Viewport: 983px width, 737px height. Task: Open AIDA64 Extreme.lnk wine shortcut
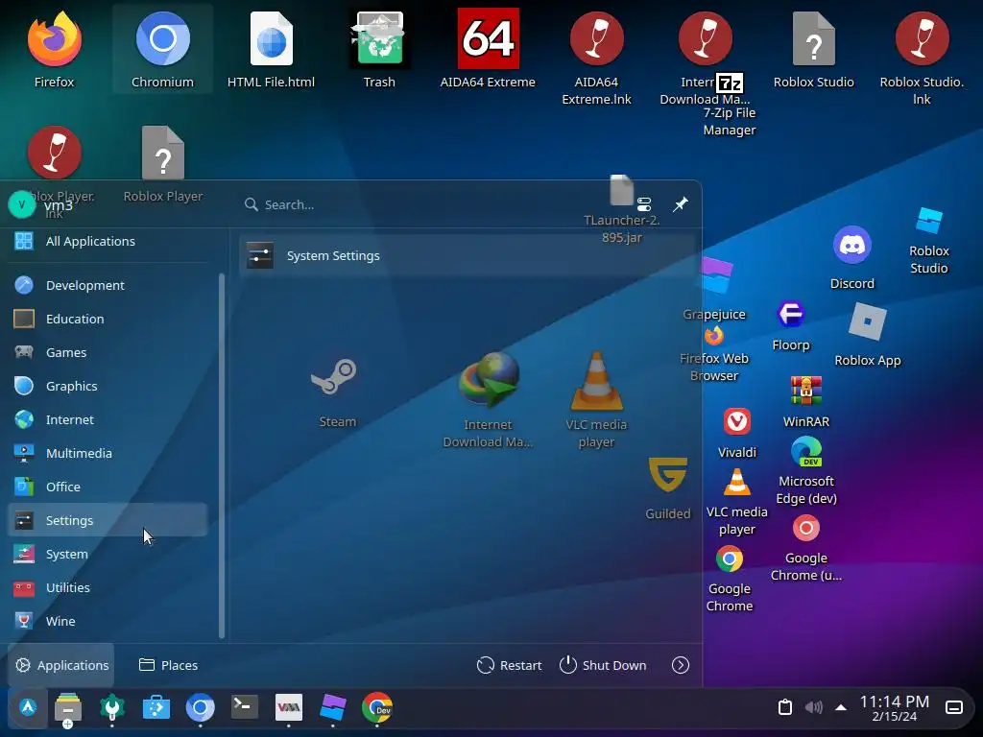pyautogui.click(x=596, y=39)
